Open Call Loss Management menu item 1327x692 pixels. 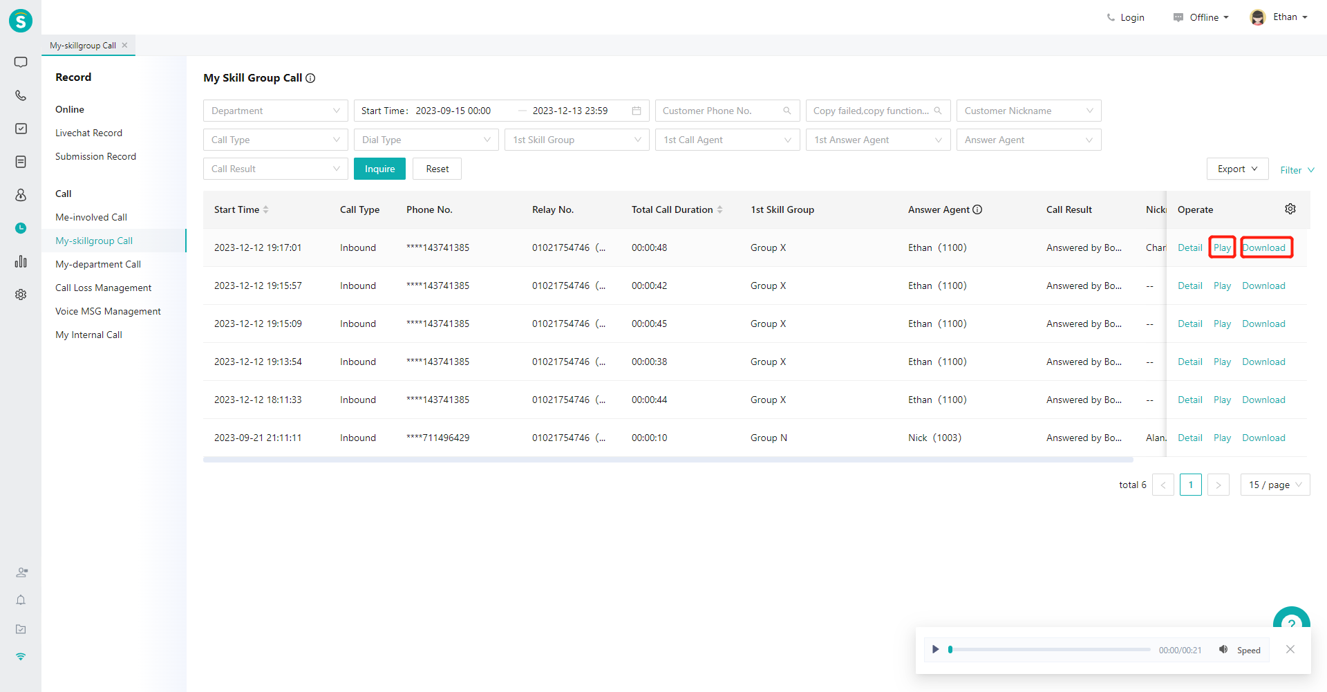coord(103,288)
